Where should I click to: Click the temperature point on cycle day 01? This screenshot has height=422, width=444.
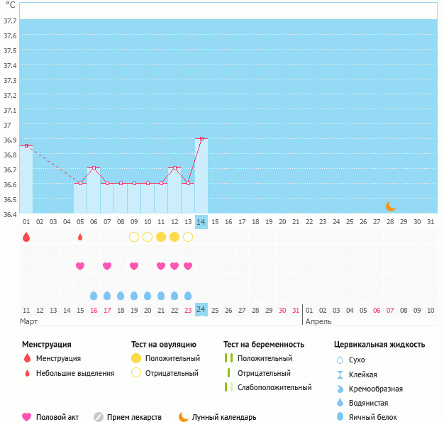(26, 146)
